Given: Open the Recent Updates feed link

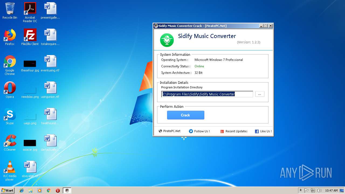Looking at the screenshot, I should [x=236, y=131].
